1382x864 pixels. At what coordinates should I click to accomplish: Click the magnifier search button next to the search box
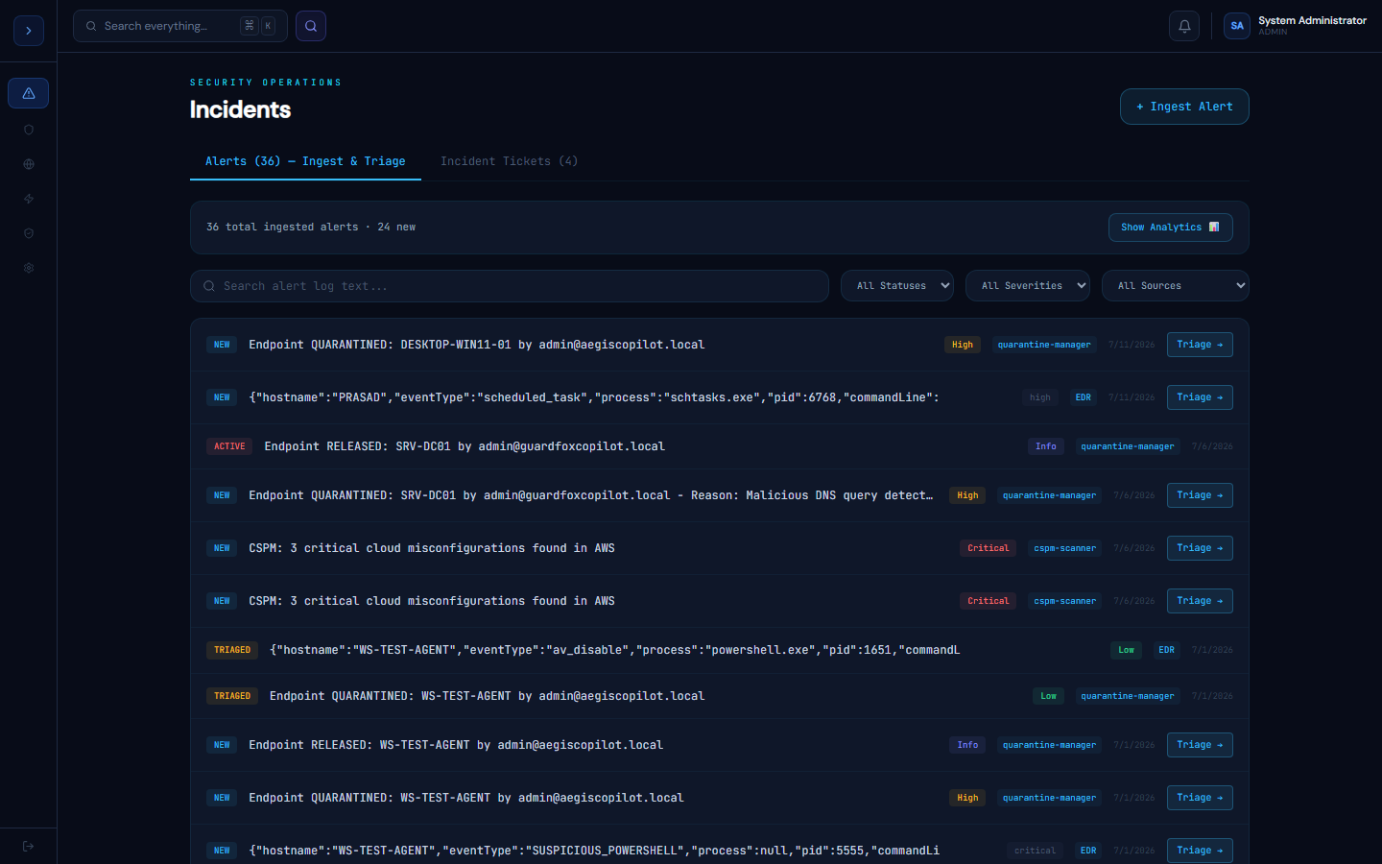tap(311, 26)
